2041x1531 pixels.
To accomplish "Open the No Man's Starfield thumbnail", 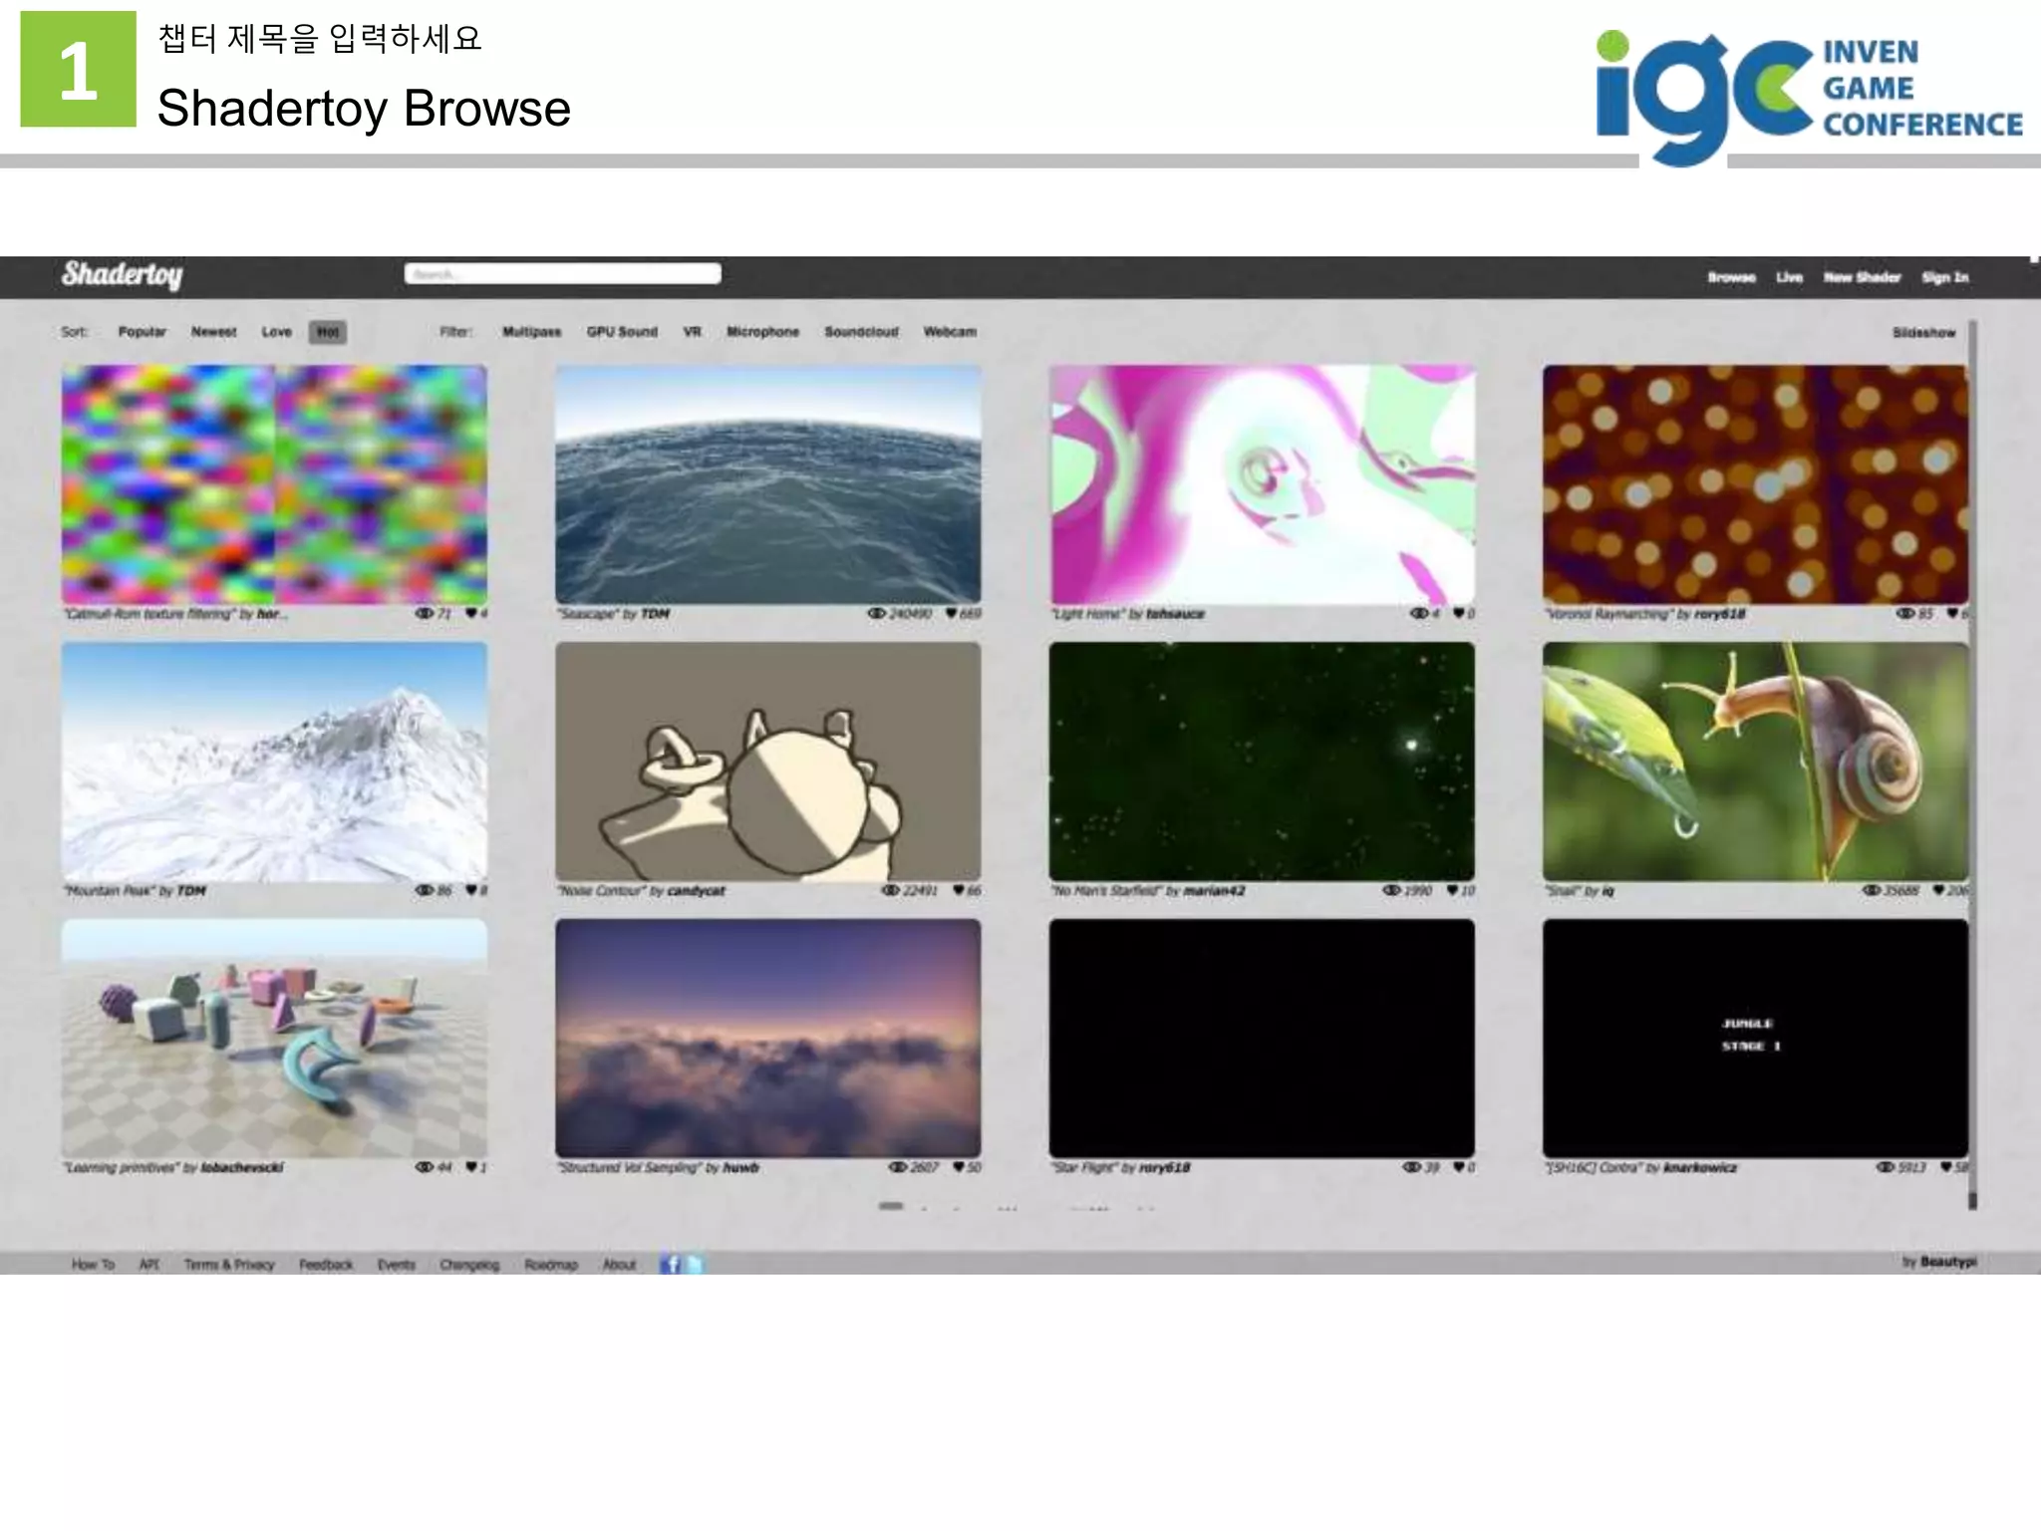I will (1262, 761).
